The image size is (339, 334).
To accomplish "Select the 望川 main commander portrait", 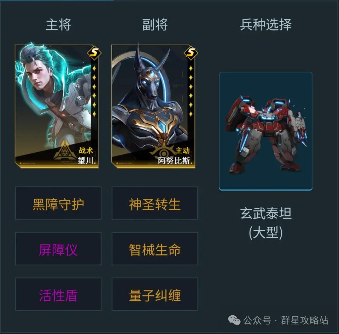I will (57, 106).
